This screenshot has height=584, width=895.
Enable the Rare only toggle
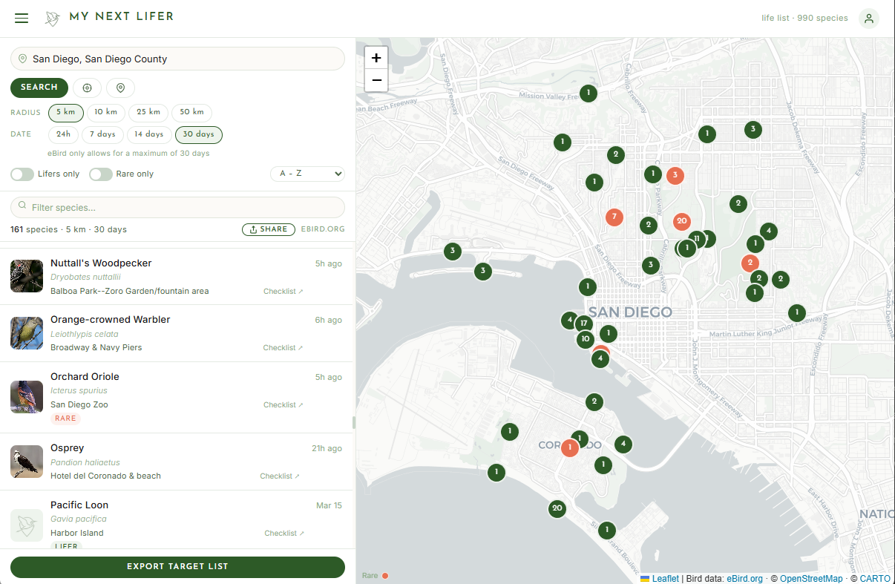click(100, 174)
